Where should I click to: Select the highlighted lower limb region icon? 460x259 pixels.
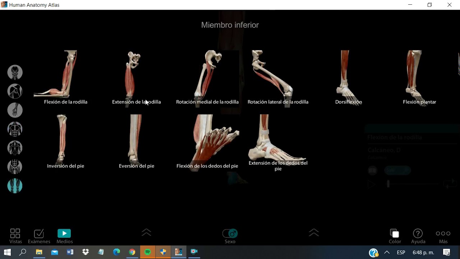click(15, 186)
